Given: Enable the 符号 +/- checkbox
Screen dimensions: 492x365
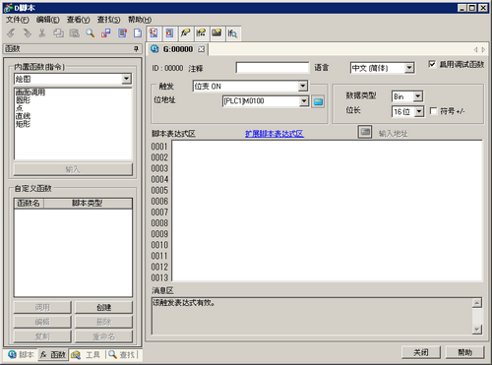Looking at the screenshot, I should (433, 111).
